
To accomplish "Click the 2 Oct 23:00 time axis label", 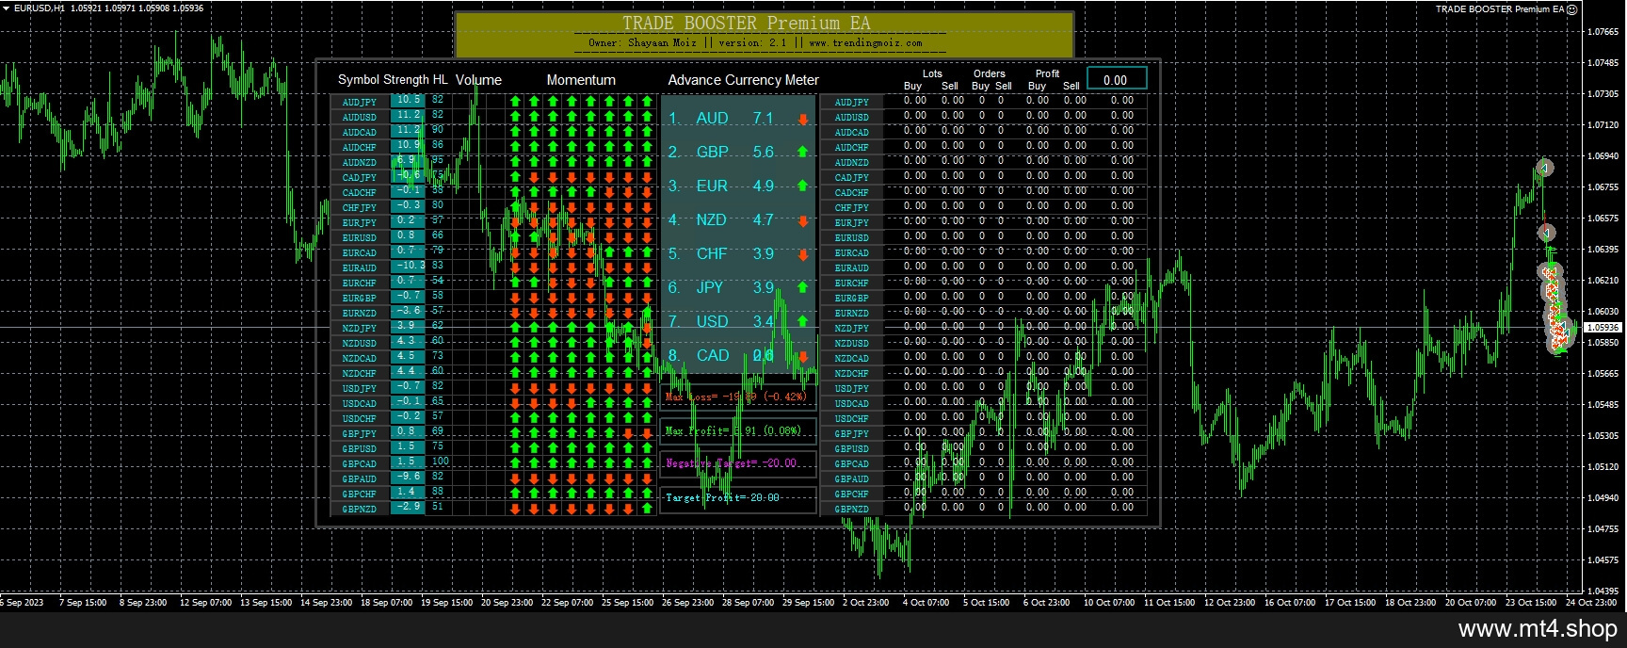I will [x=865, y=603].
